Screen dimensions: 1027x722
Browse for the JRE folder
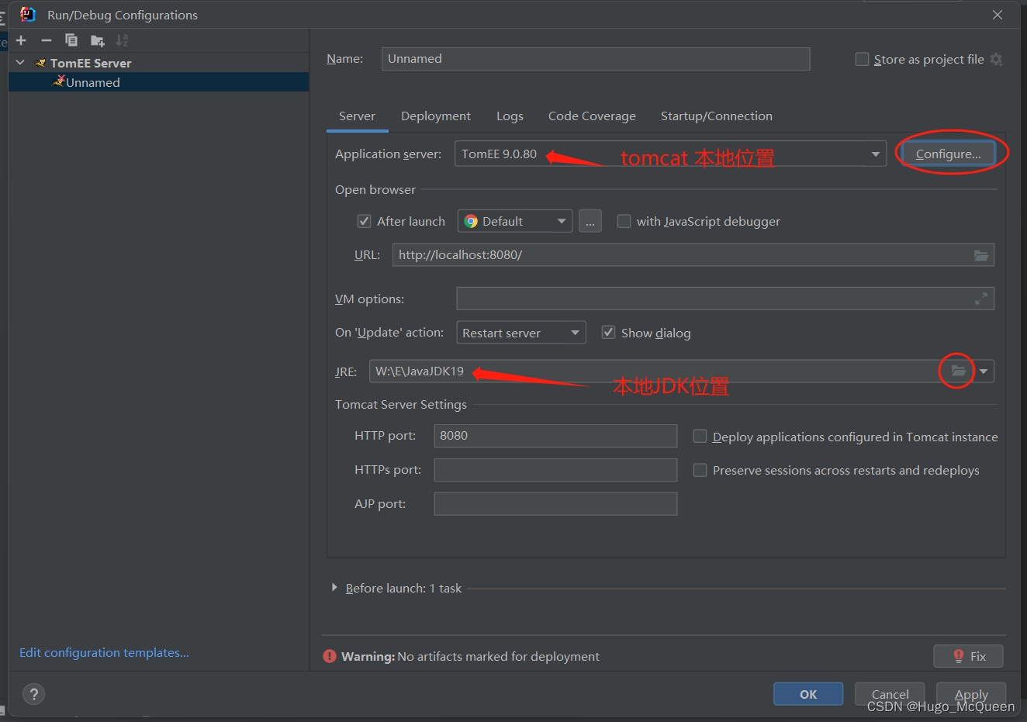959,371
